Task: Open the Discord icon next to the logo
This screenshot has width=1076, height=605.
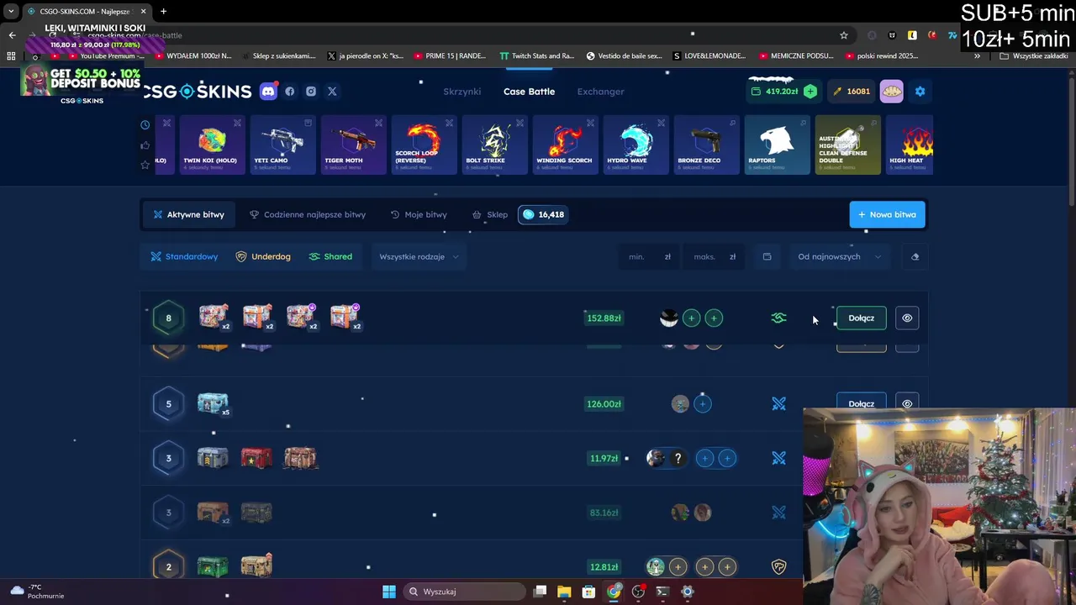Action: tap(268, 91)
